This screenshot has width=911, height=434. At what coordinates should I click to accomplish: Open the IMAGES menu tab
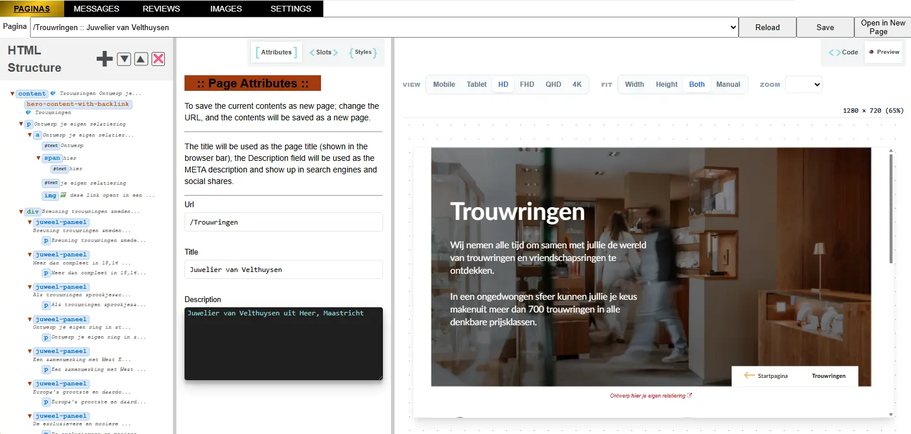click(226, 9)
